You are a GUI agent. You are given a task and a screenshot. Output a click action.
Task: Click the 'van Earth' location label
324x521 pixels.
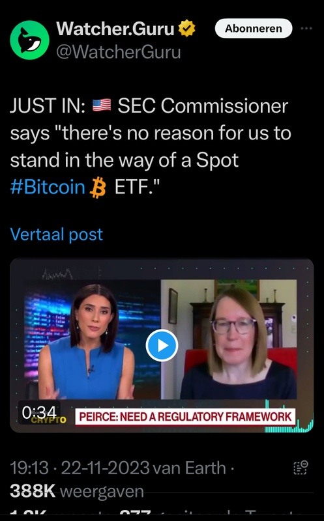click(x=189, y=468)
